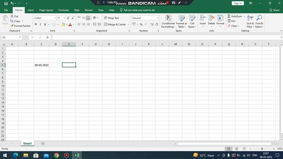Image resolution: width=283 pixels, height=159 pixels.
Task: Switch to the Formulas tab
Action: coord(64,10)
